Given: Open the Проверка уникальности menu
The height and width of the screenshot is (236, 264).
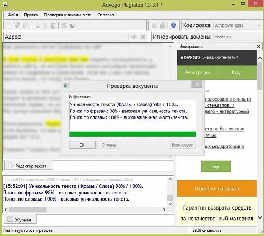Looking at the screenshot, I should [68, 15].
